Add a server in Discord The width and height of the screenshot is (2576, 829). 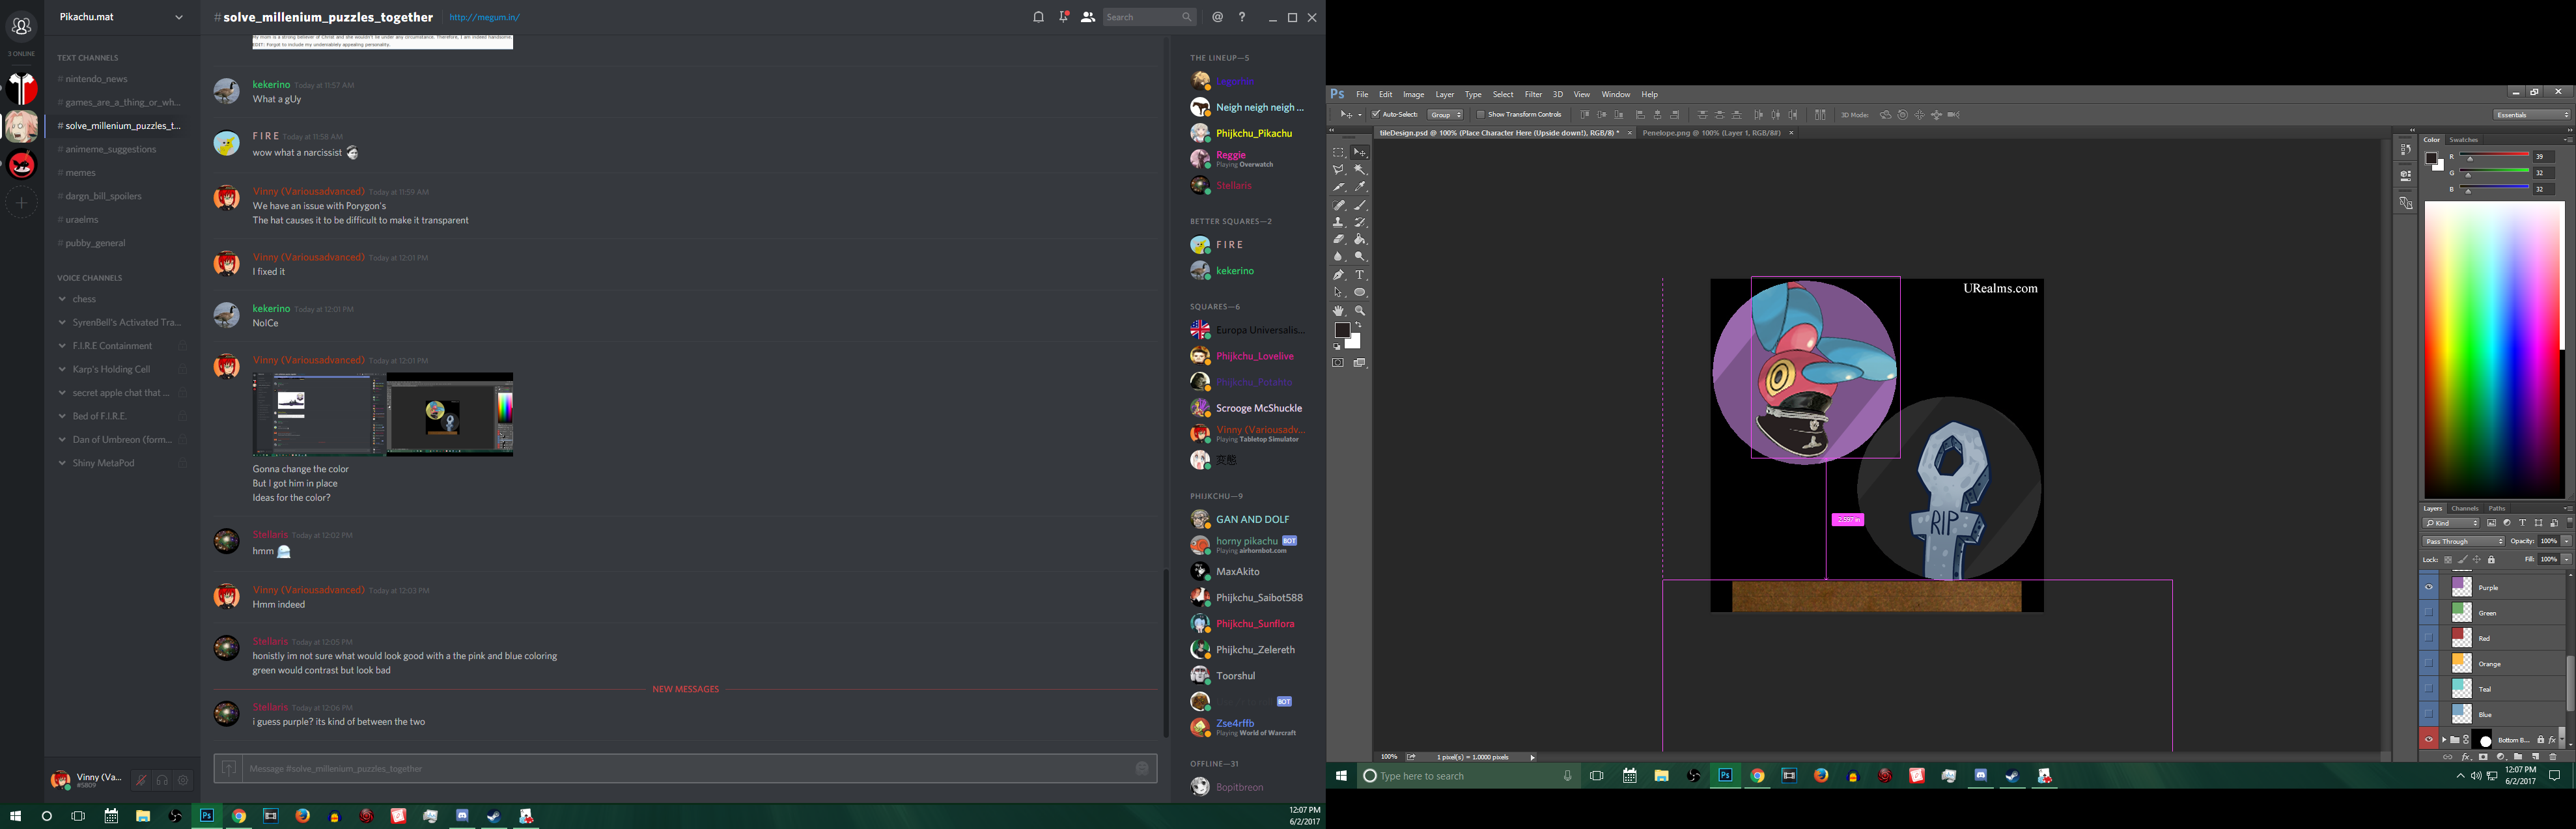click(x=22, y=203)
